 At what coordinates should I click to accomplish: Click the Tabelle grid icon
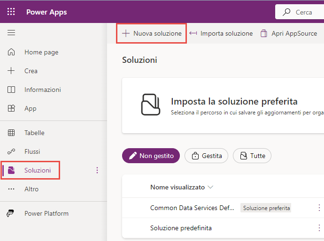pyautogui.click(x=11, y=133)
